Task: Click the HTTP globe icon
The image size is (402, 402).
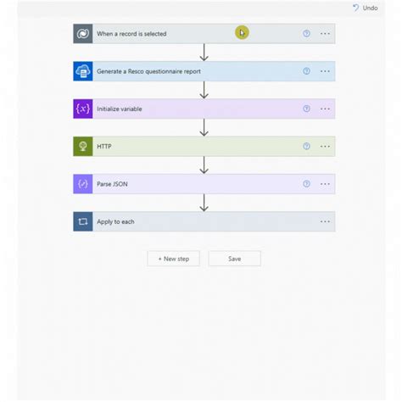Action: (x=83, y=147)
